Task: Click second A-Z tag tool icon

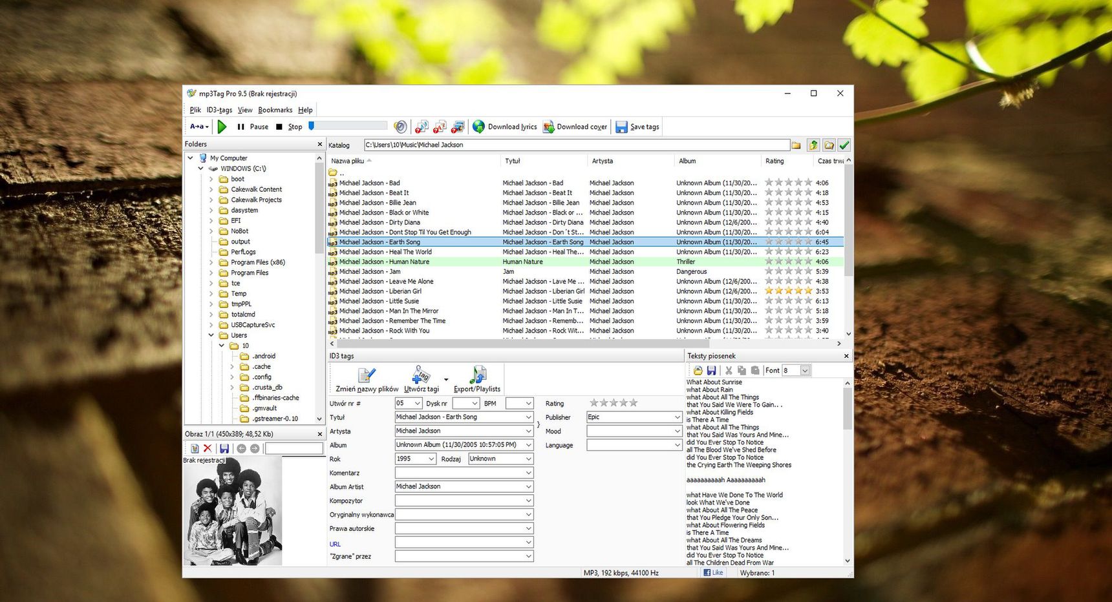Action: click(440, 127)
